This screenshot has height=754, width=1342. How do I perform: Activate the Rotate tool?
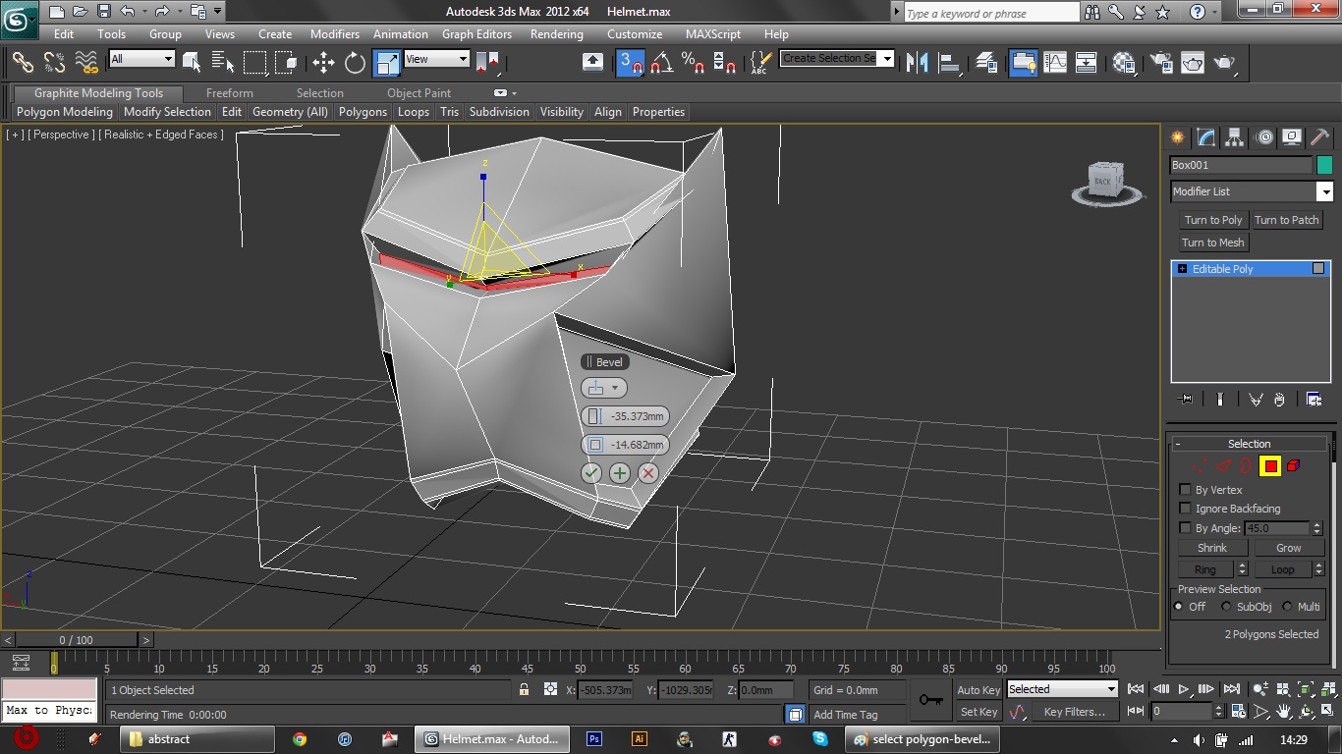point(355,63)
